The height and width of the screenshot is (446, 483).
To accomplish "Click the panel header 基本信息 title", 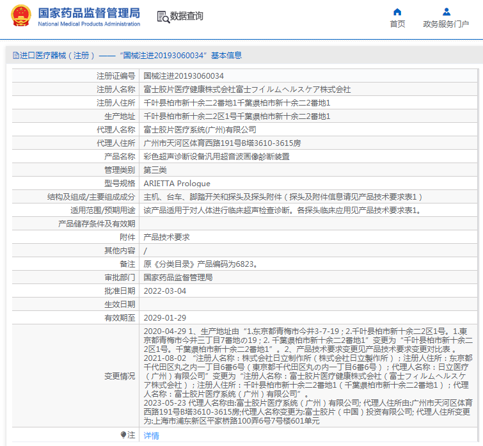I will 226,56.
